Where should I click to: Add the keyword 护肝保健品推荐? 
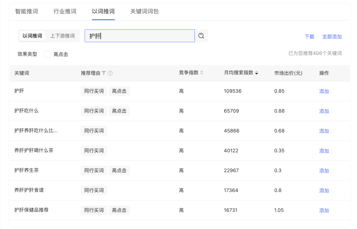coord(324,210)
